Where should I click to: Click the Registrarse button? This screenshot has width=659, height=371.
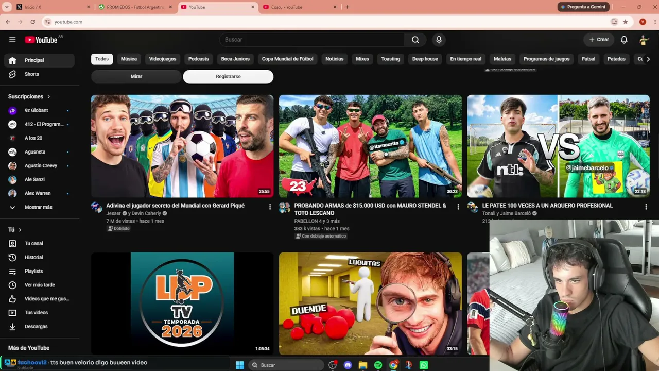[228, 76]
